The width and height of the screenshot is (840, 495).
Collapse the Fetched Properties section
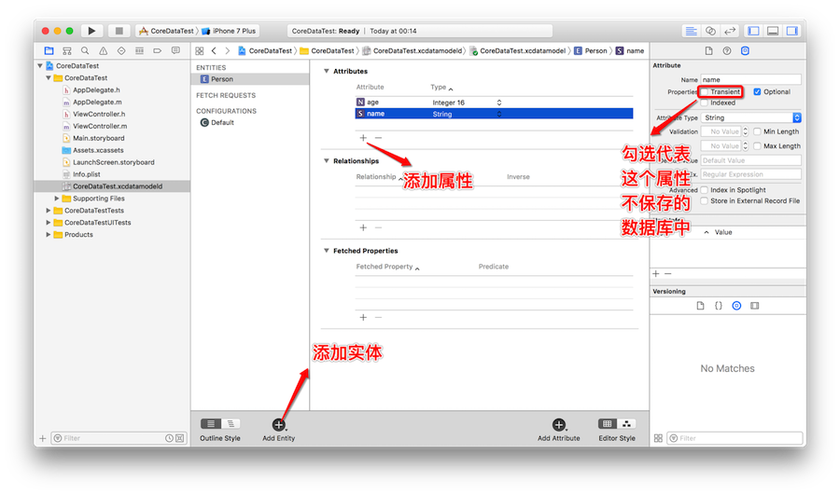(327, 251)
